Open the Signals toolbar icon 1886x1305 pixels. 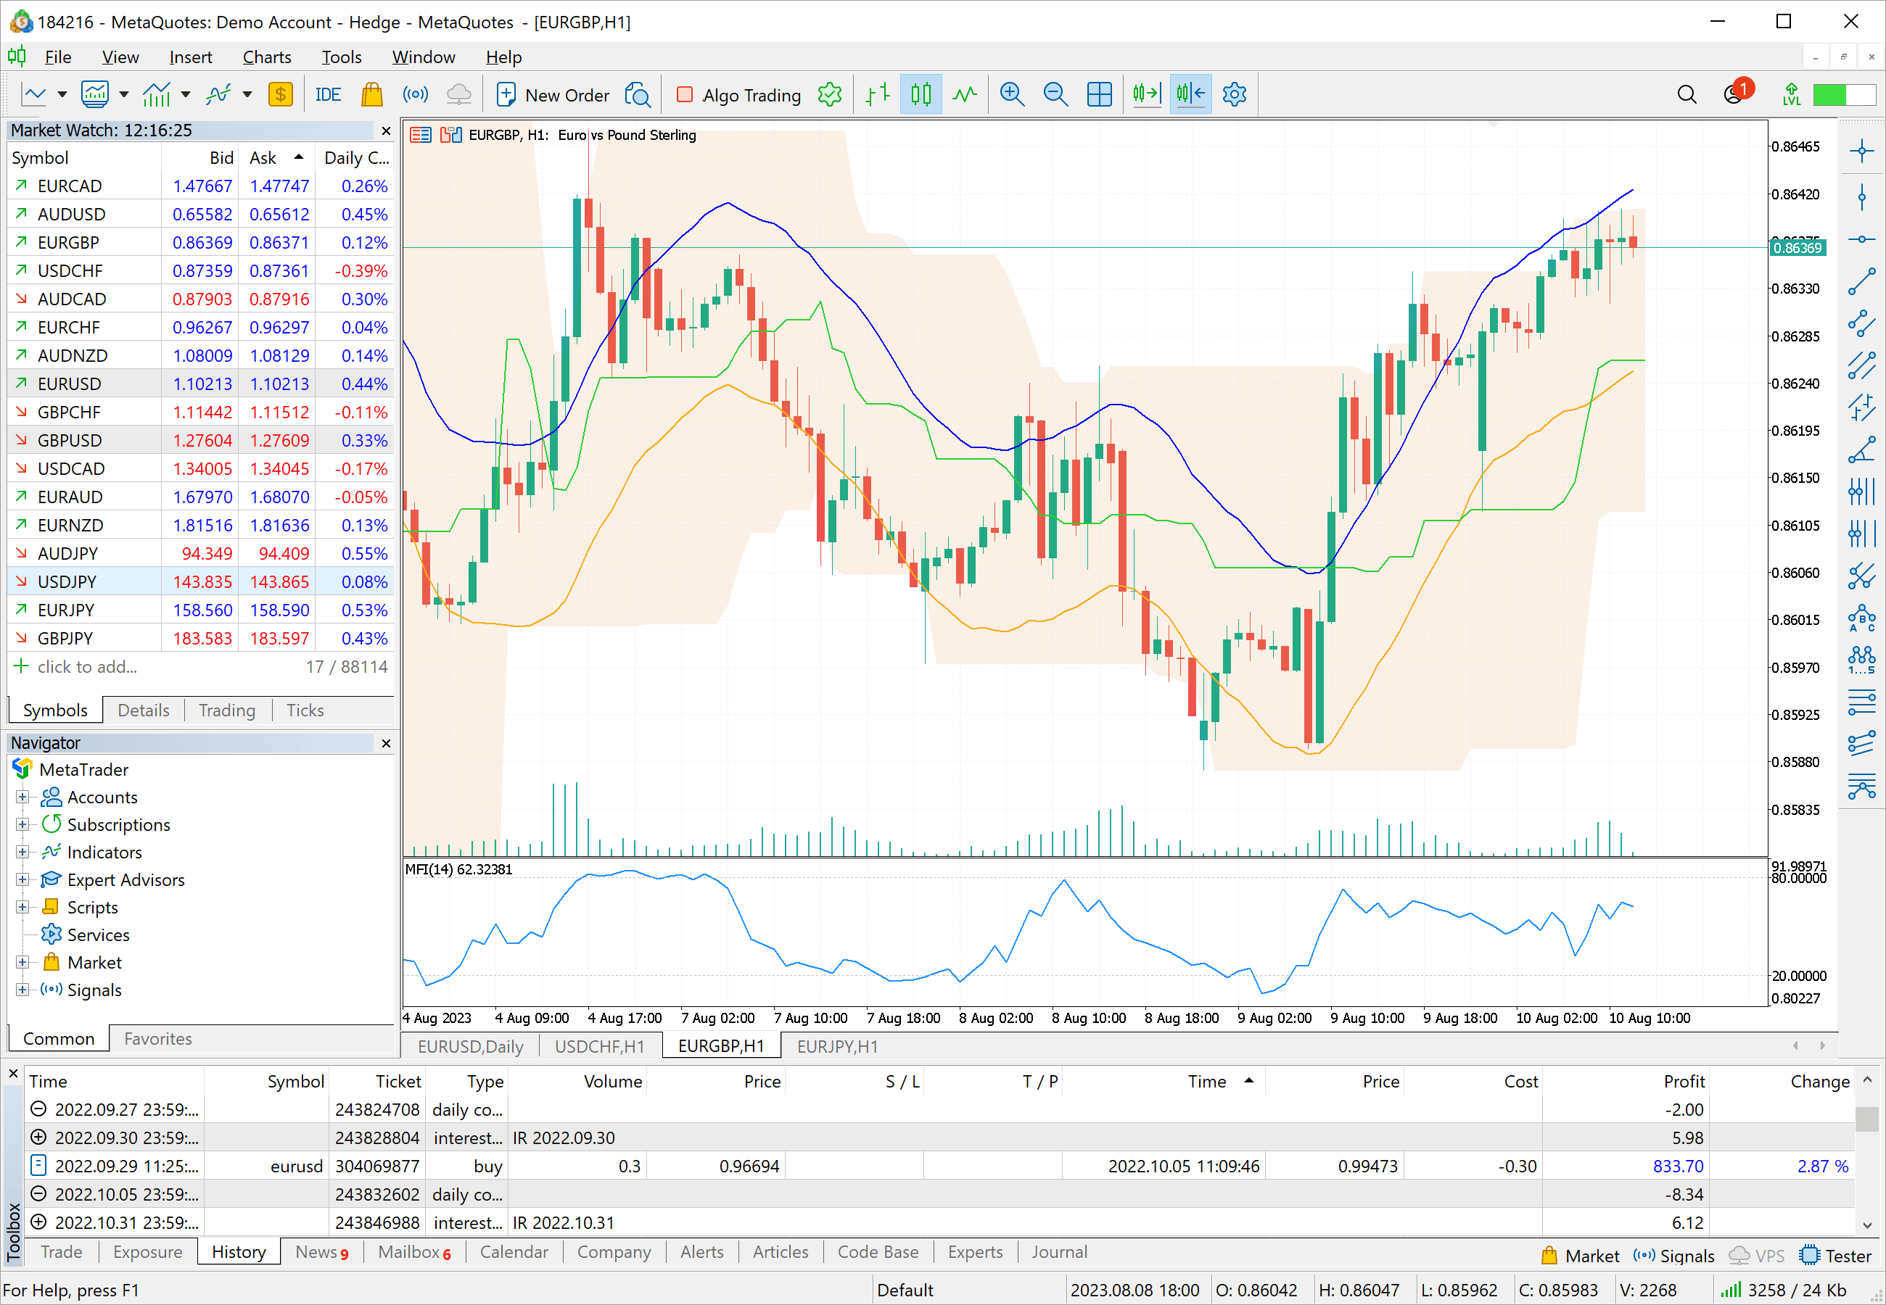(416, 95)
